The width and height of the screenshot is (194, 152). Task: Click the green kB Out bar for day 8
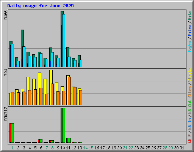52,141
